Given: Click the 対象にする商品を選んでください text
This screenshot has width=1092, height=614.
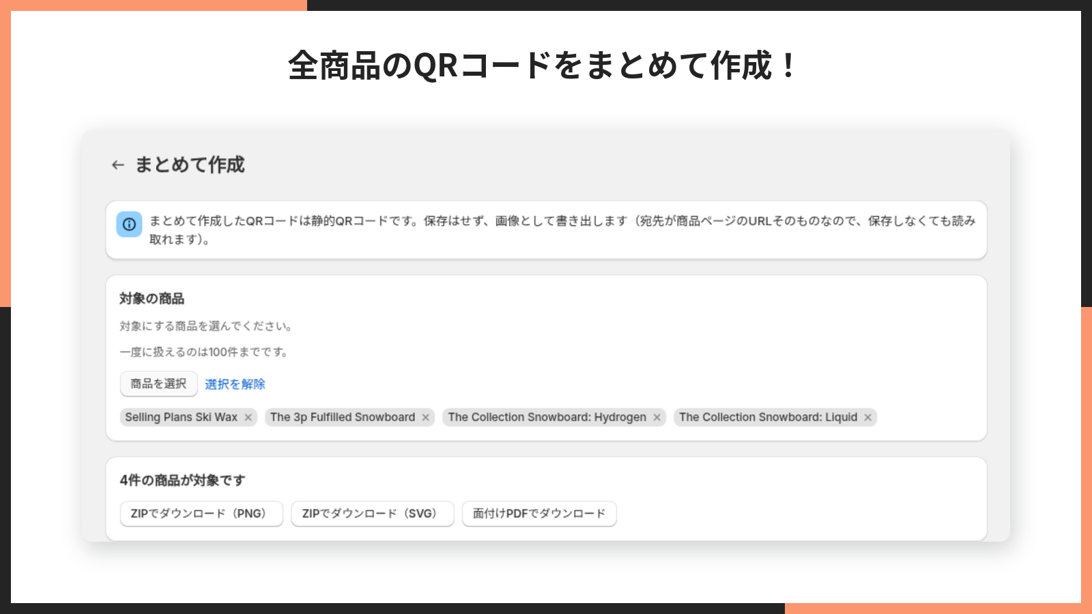Looking at the screenshot, I should point(206,326).
